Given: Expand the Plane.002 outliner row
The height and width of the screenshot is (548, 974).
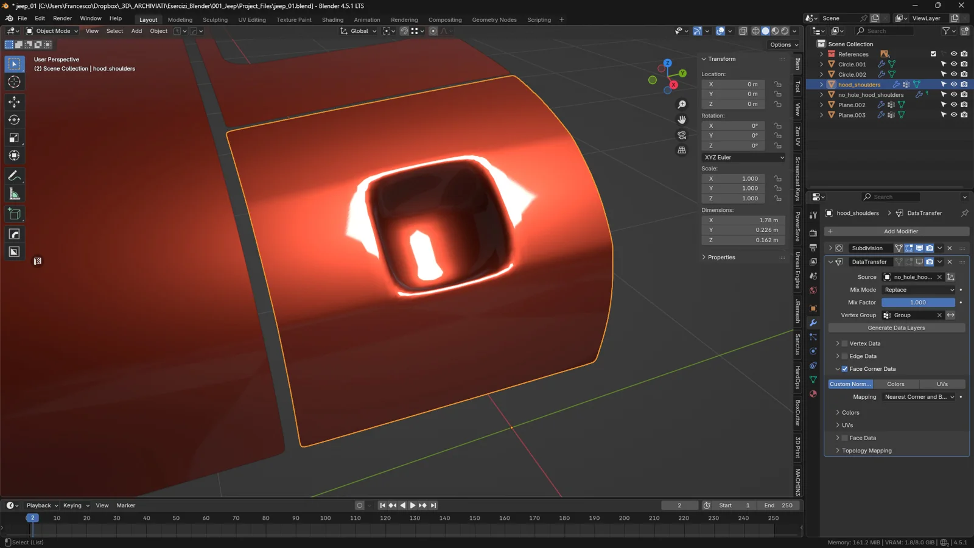Looking at the screenshot, I should click(x=821, y=105).
